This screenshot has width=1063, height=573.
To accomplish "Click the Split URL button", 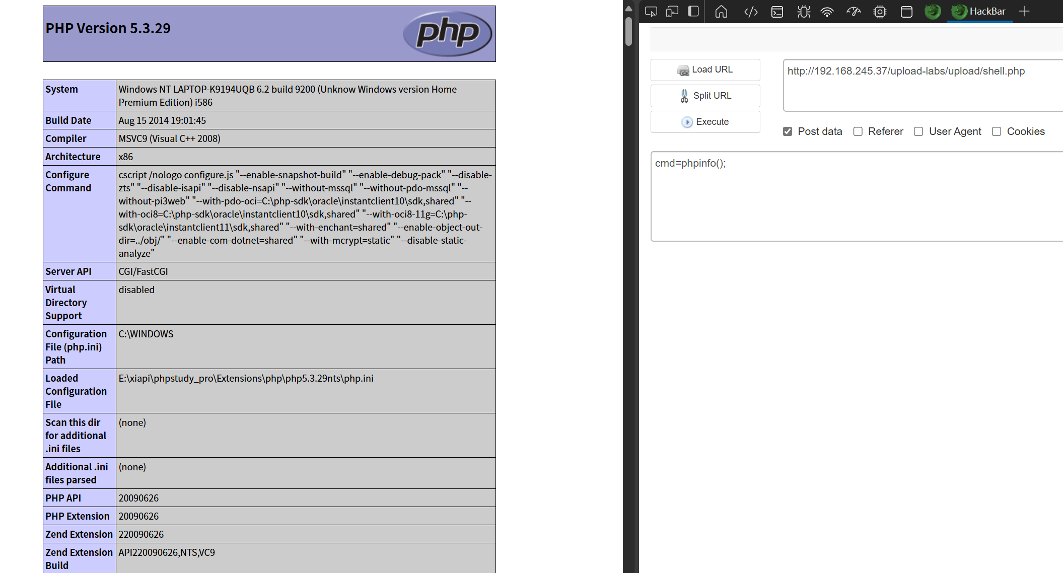I will coord(705,96).
